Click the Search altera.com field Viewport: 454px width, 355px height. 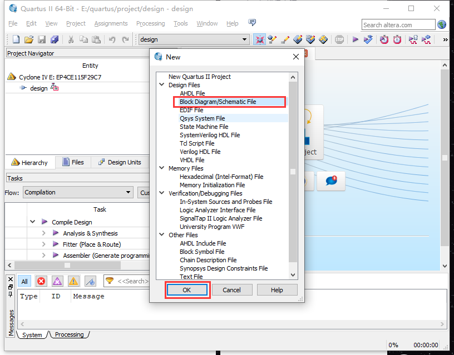(x=398, y=25)
